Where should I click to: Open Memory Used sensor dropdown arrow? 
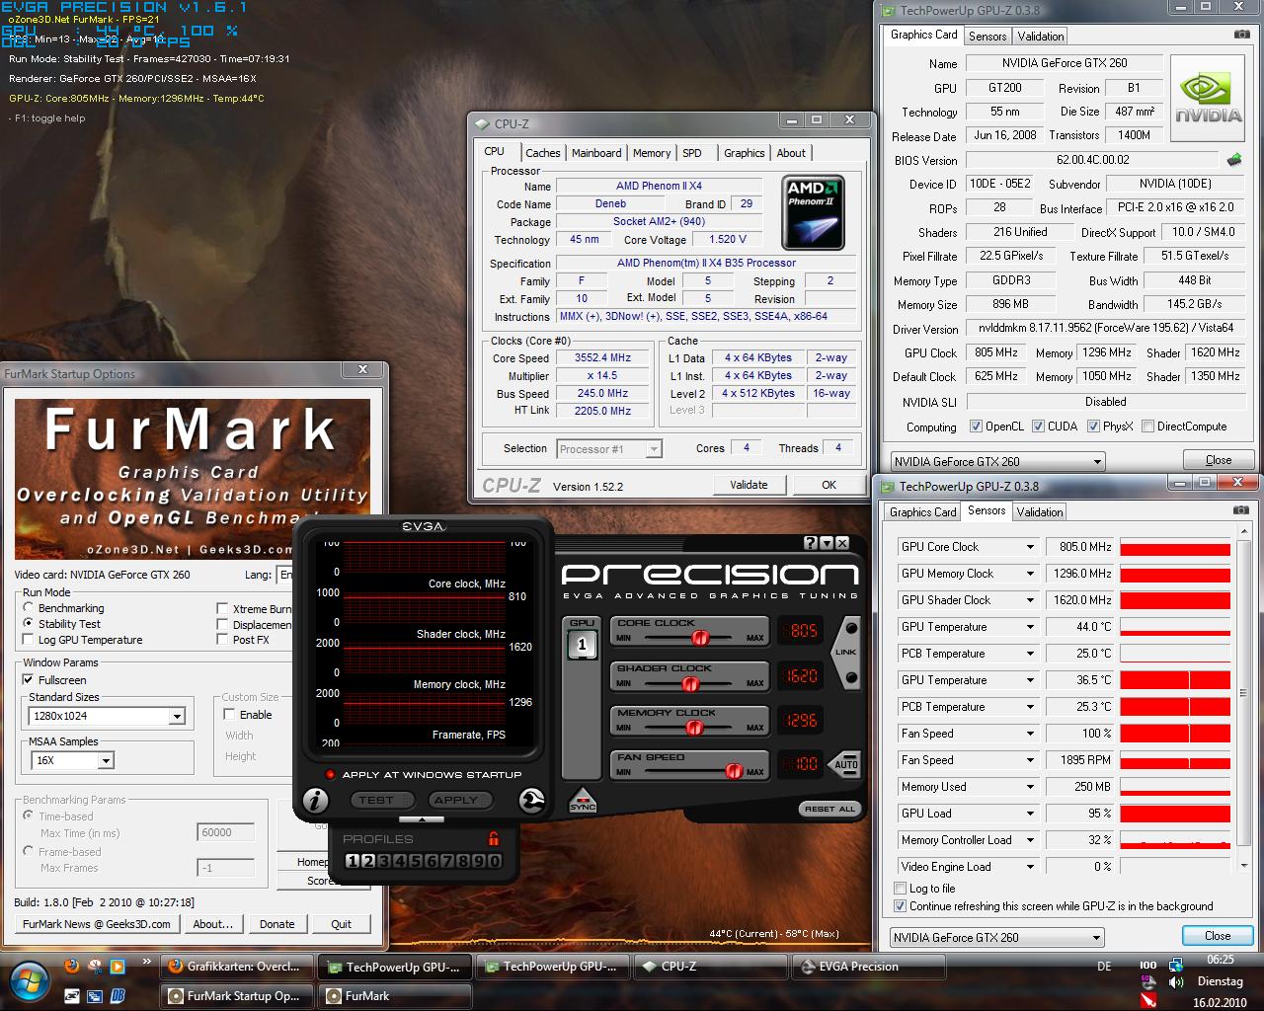click(1030, 787)
